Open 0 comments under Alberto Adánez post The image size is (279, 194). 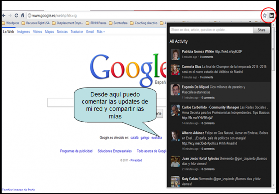coord(208,149)
